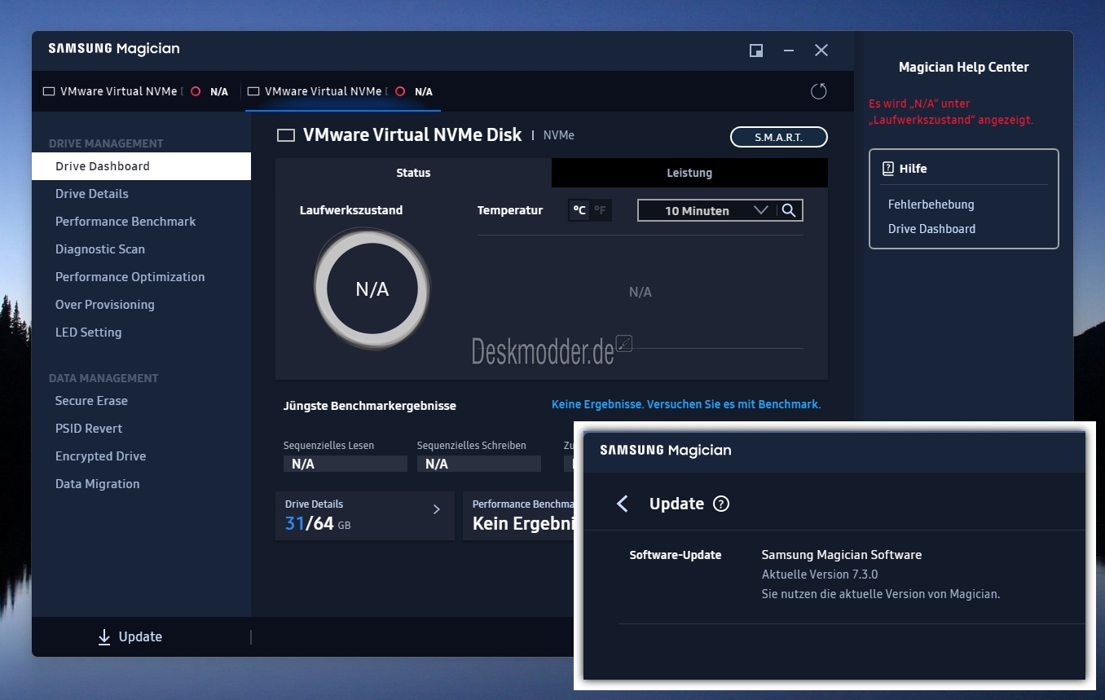Screen dimensions: 1105x700
Task: Click the Update question mark help icon
Action: coord(721,504)
